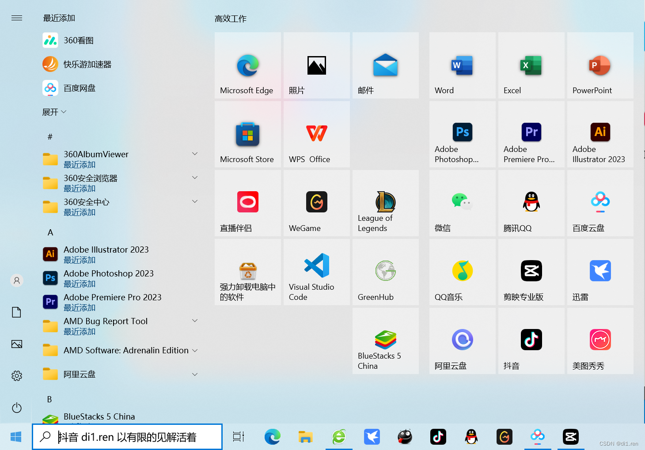Screen dimensions: 645x450
Task: Open the 抖音 tile
Action: pos(531,341)
